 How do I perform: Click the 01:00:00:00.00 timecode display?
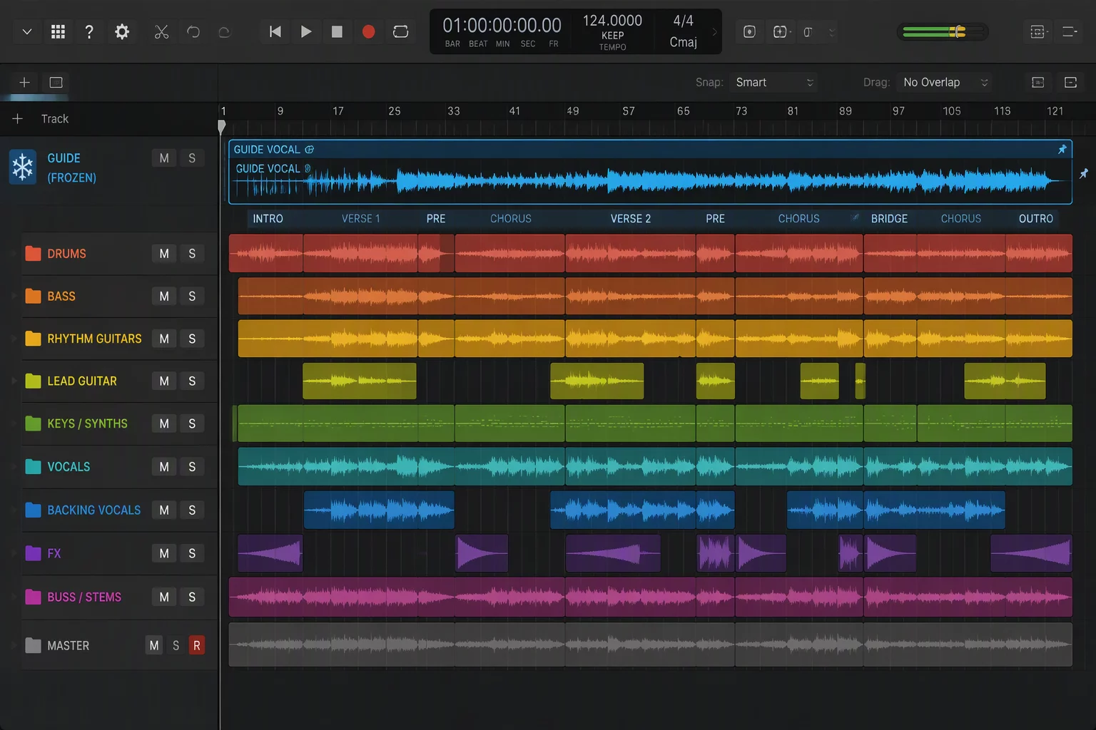pyautogui.click(x=502, y=26)
